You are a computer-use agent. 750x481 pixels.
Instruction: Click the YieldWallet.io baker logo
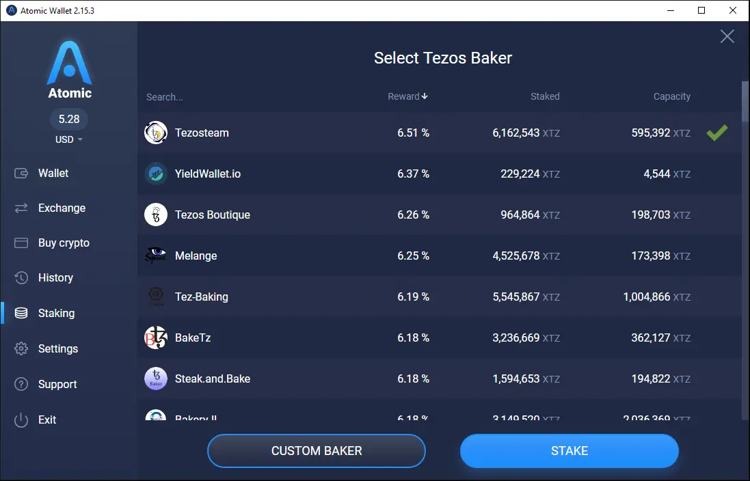[x=156, y=174]
